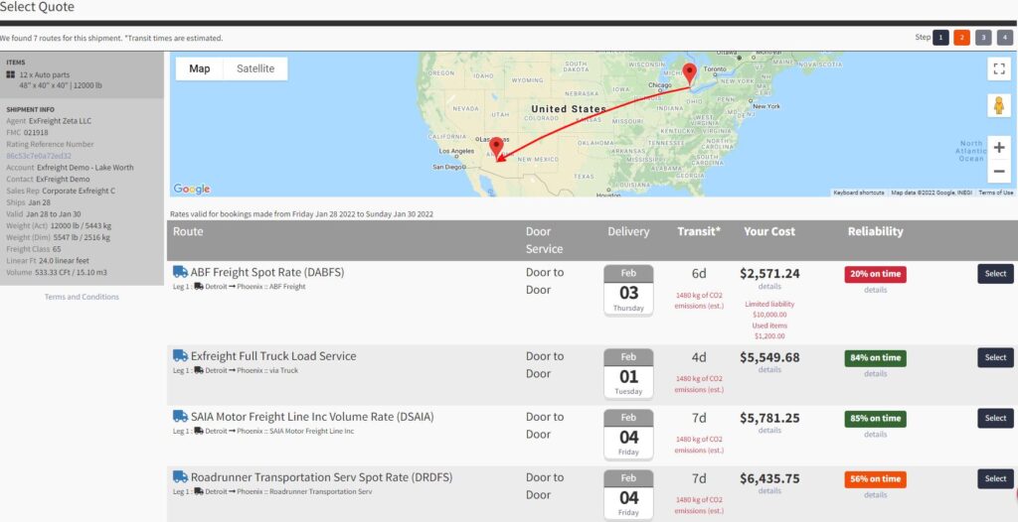The image size is (1018, 522).
Task: Click the Roadrunner Transportation truck icon
Action: click(x=180, y=476)
